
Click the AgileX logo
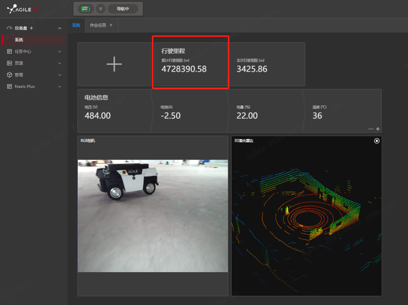(22, 9)
